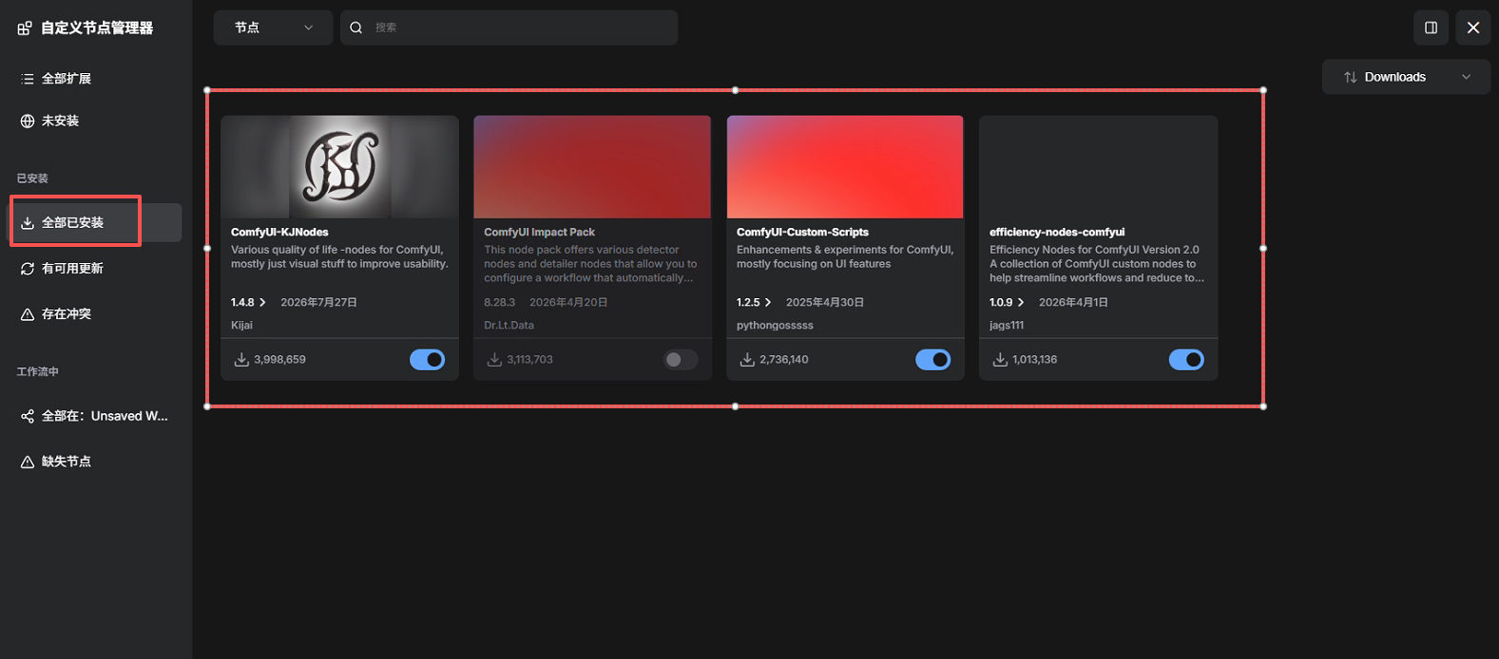Click the refresh icon beside 有可用更新
This screenshot has height=659, width=1499.
(28, 269)
